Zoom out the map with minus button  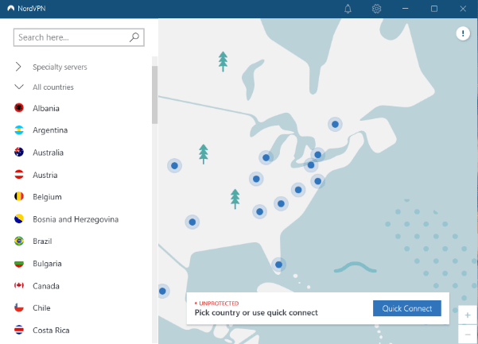coord(468,334)
